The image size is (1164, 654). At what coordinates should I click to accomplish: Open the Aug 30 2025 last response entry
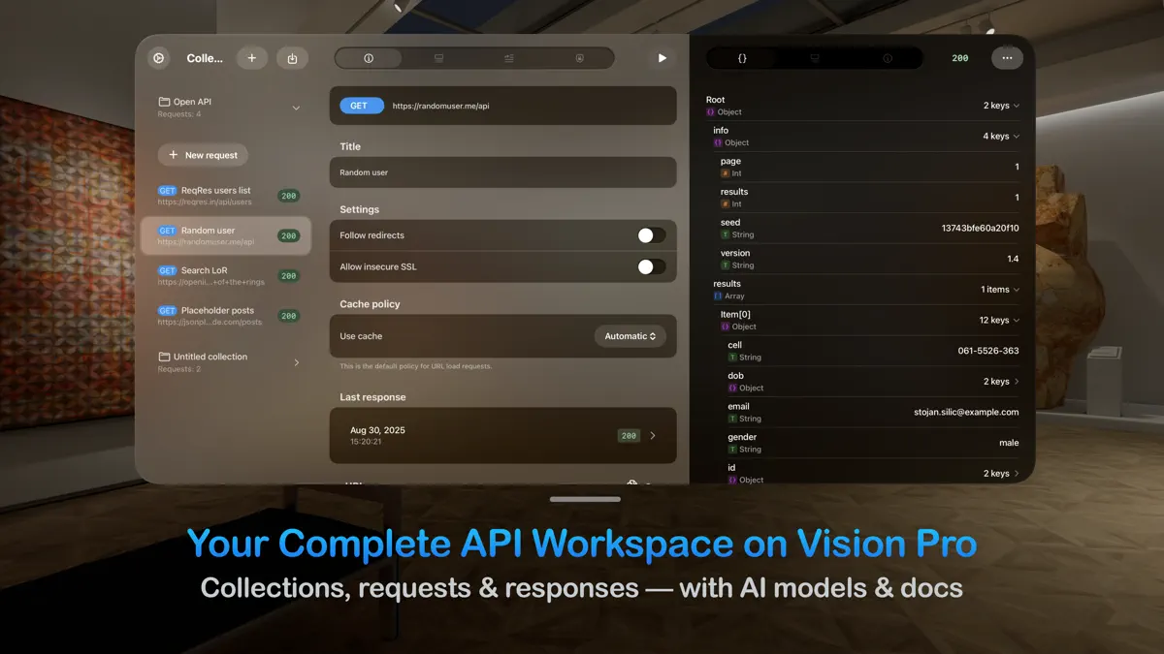pyautogui.click(x=502, y=436)
